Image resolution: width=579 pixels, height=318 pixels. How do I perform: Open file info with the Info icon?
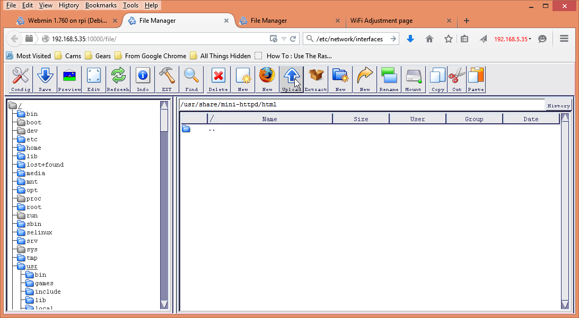point(142,78)
